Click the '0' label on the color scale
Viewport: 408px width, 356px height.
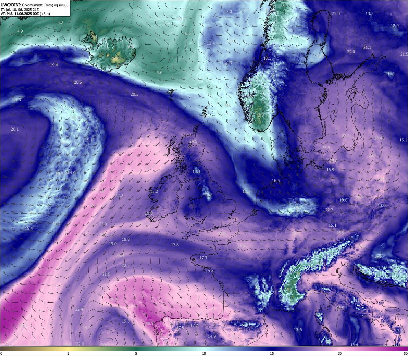1,353
